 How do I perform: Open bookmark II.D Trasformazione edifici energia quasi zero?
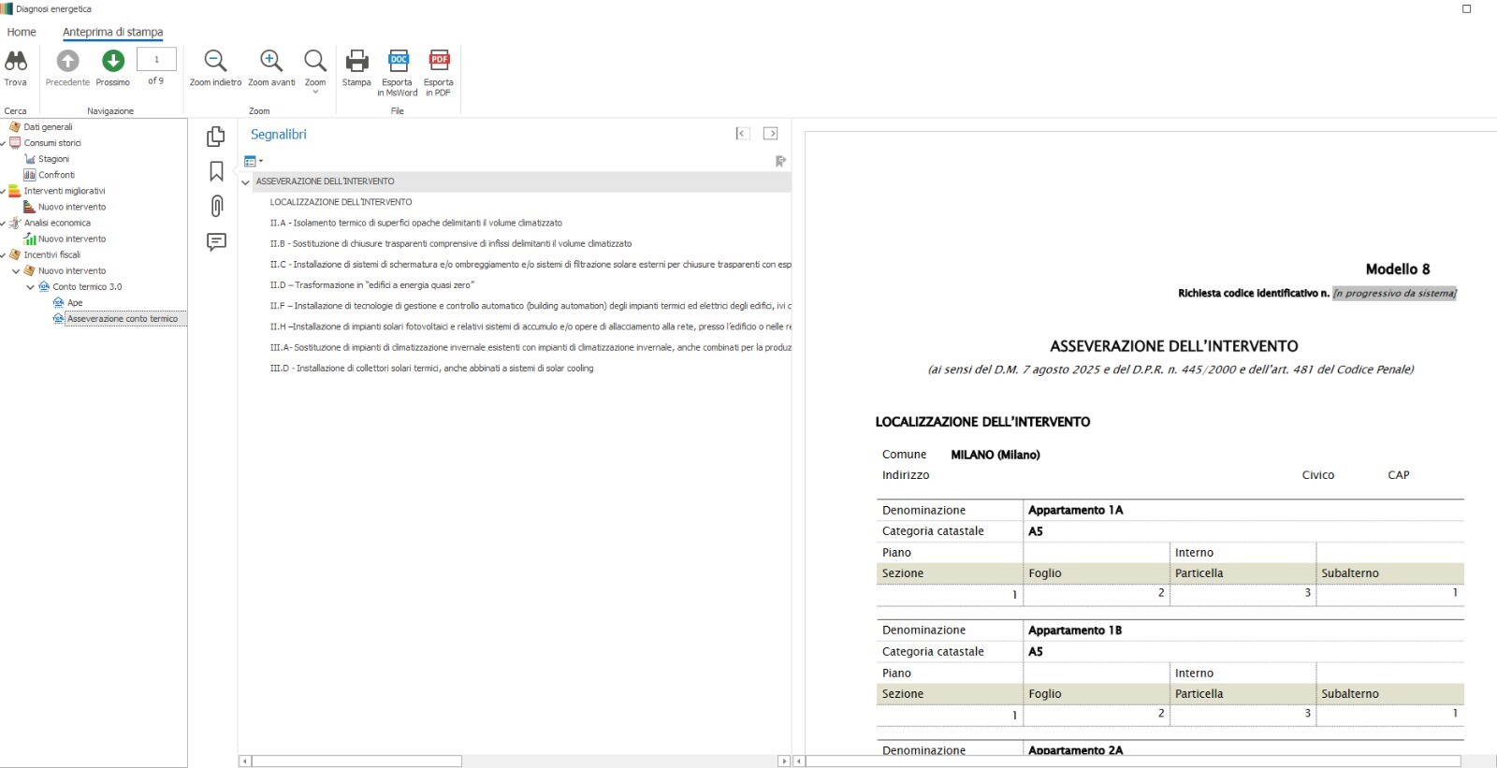tap(372, 285)
